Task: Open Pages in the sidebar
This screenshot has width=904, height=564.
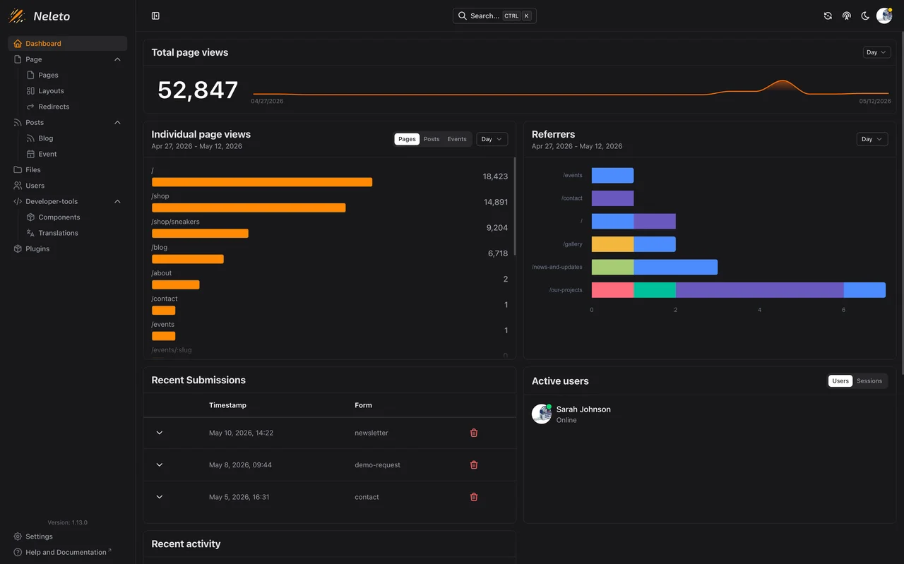Action: [x=48, y=75]
